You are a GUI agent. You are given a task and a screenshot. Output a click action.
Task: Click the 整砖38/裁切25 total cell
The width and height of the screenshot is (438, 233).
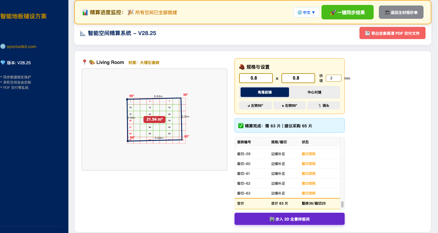click(314, 203)
